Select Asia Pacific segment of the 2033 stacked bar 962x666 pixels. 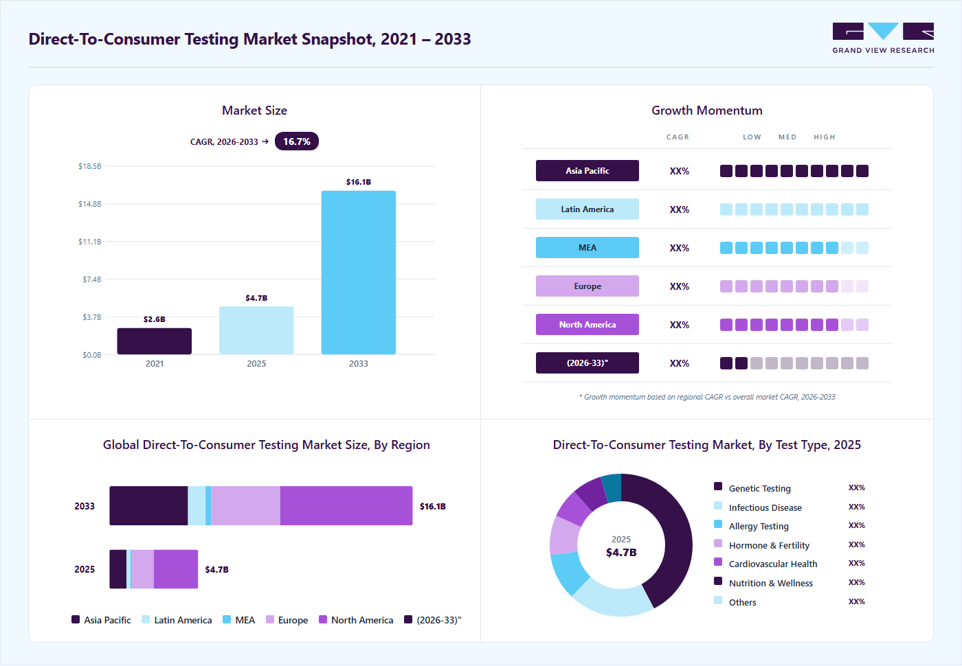148,506
